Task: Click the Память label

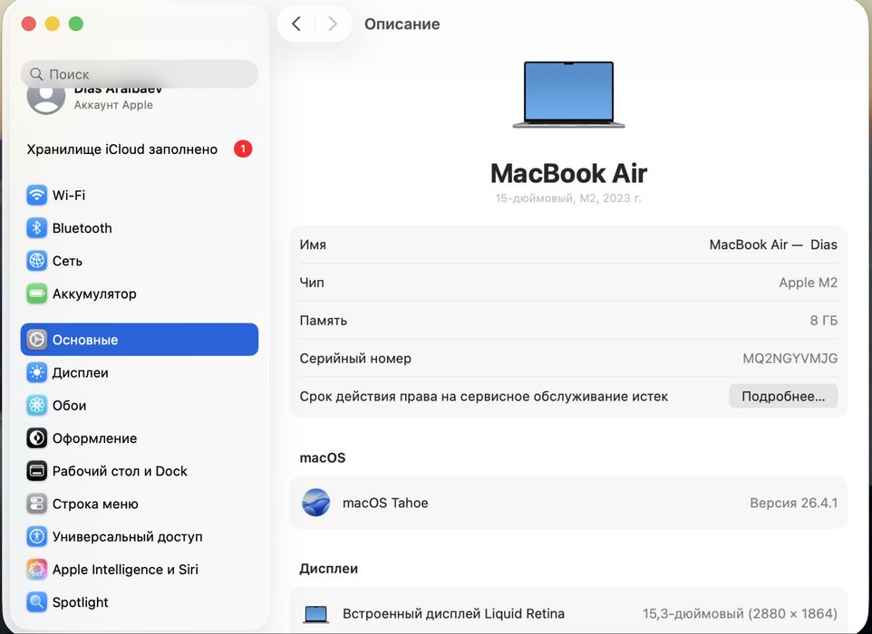Action: [323, 320]
